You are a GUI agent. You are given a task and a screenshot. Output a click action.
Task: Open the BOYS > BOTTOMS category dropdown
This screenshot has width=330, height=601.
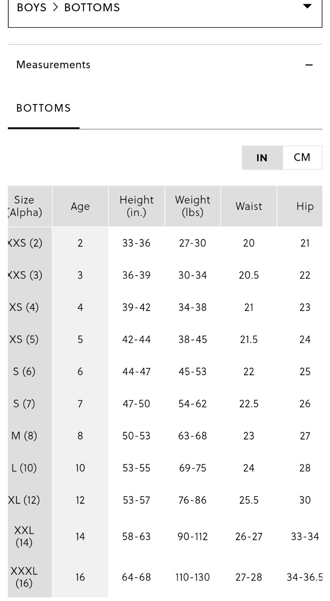pyautogui.click(x=165, y=11)
